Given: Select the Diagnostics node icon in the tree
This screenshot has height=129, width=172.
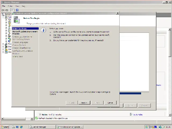Looking at the screenshot, I should [6, 47].
